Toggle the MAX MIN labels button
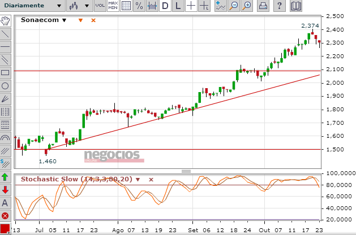The image size is (356, 235). [x=113, y=6]
